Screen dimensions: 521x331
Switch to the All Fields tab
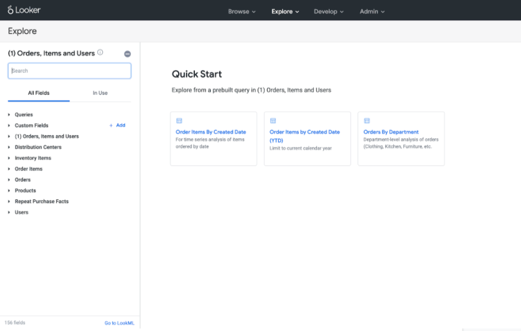tap(39, 93)
